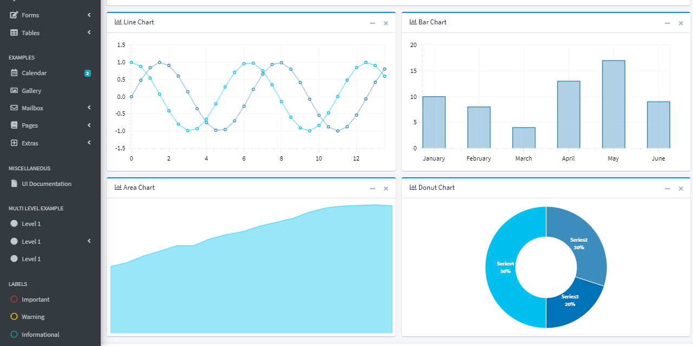693x346 pixels.
Task: Open Calendar using its calendar icon
Action: point(14,72)
